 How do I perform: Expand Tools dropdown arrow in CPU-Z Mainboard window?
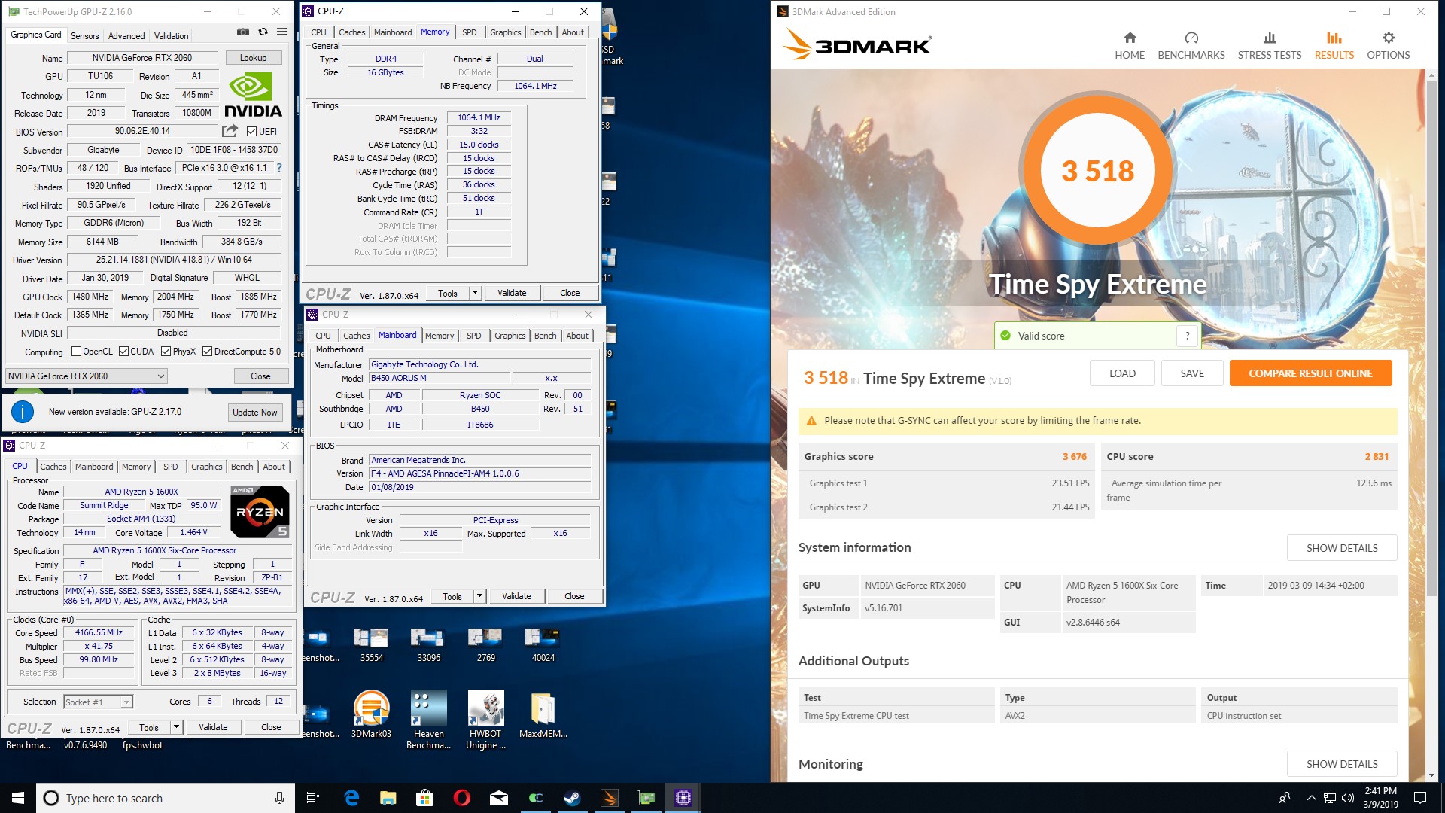[x=479, y=596]
